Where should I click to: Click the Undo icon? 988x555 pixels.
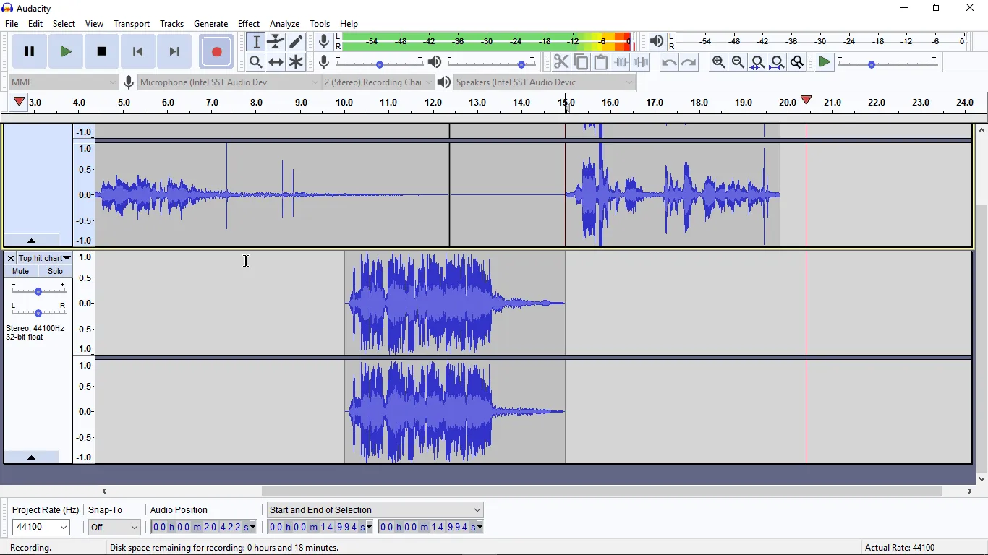pyautogui.click(x=668, y=62)
